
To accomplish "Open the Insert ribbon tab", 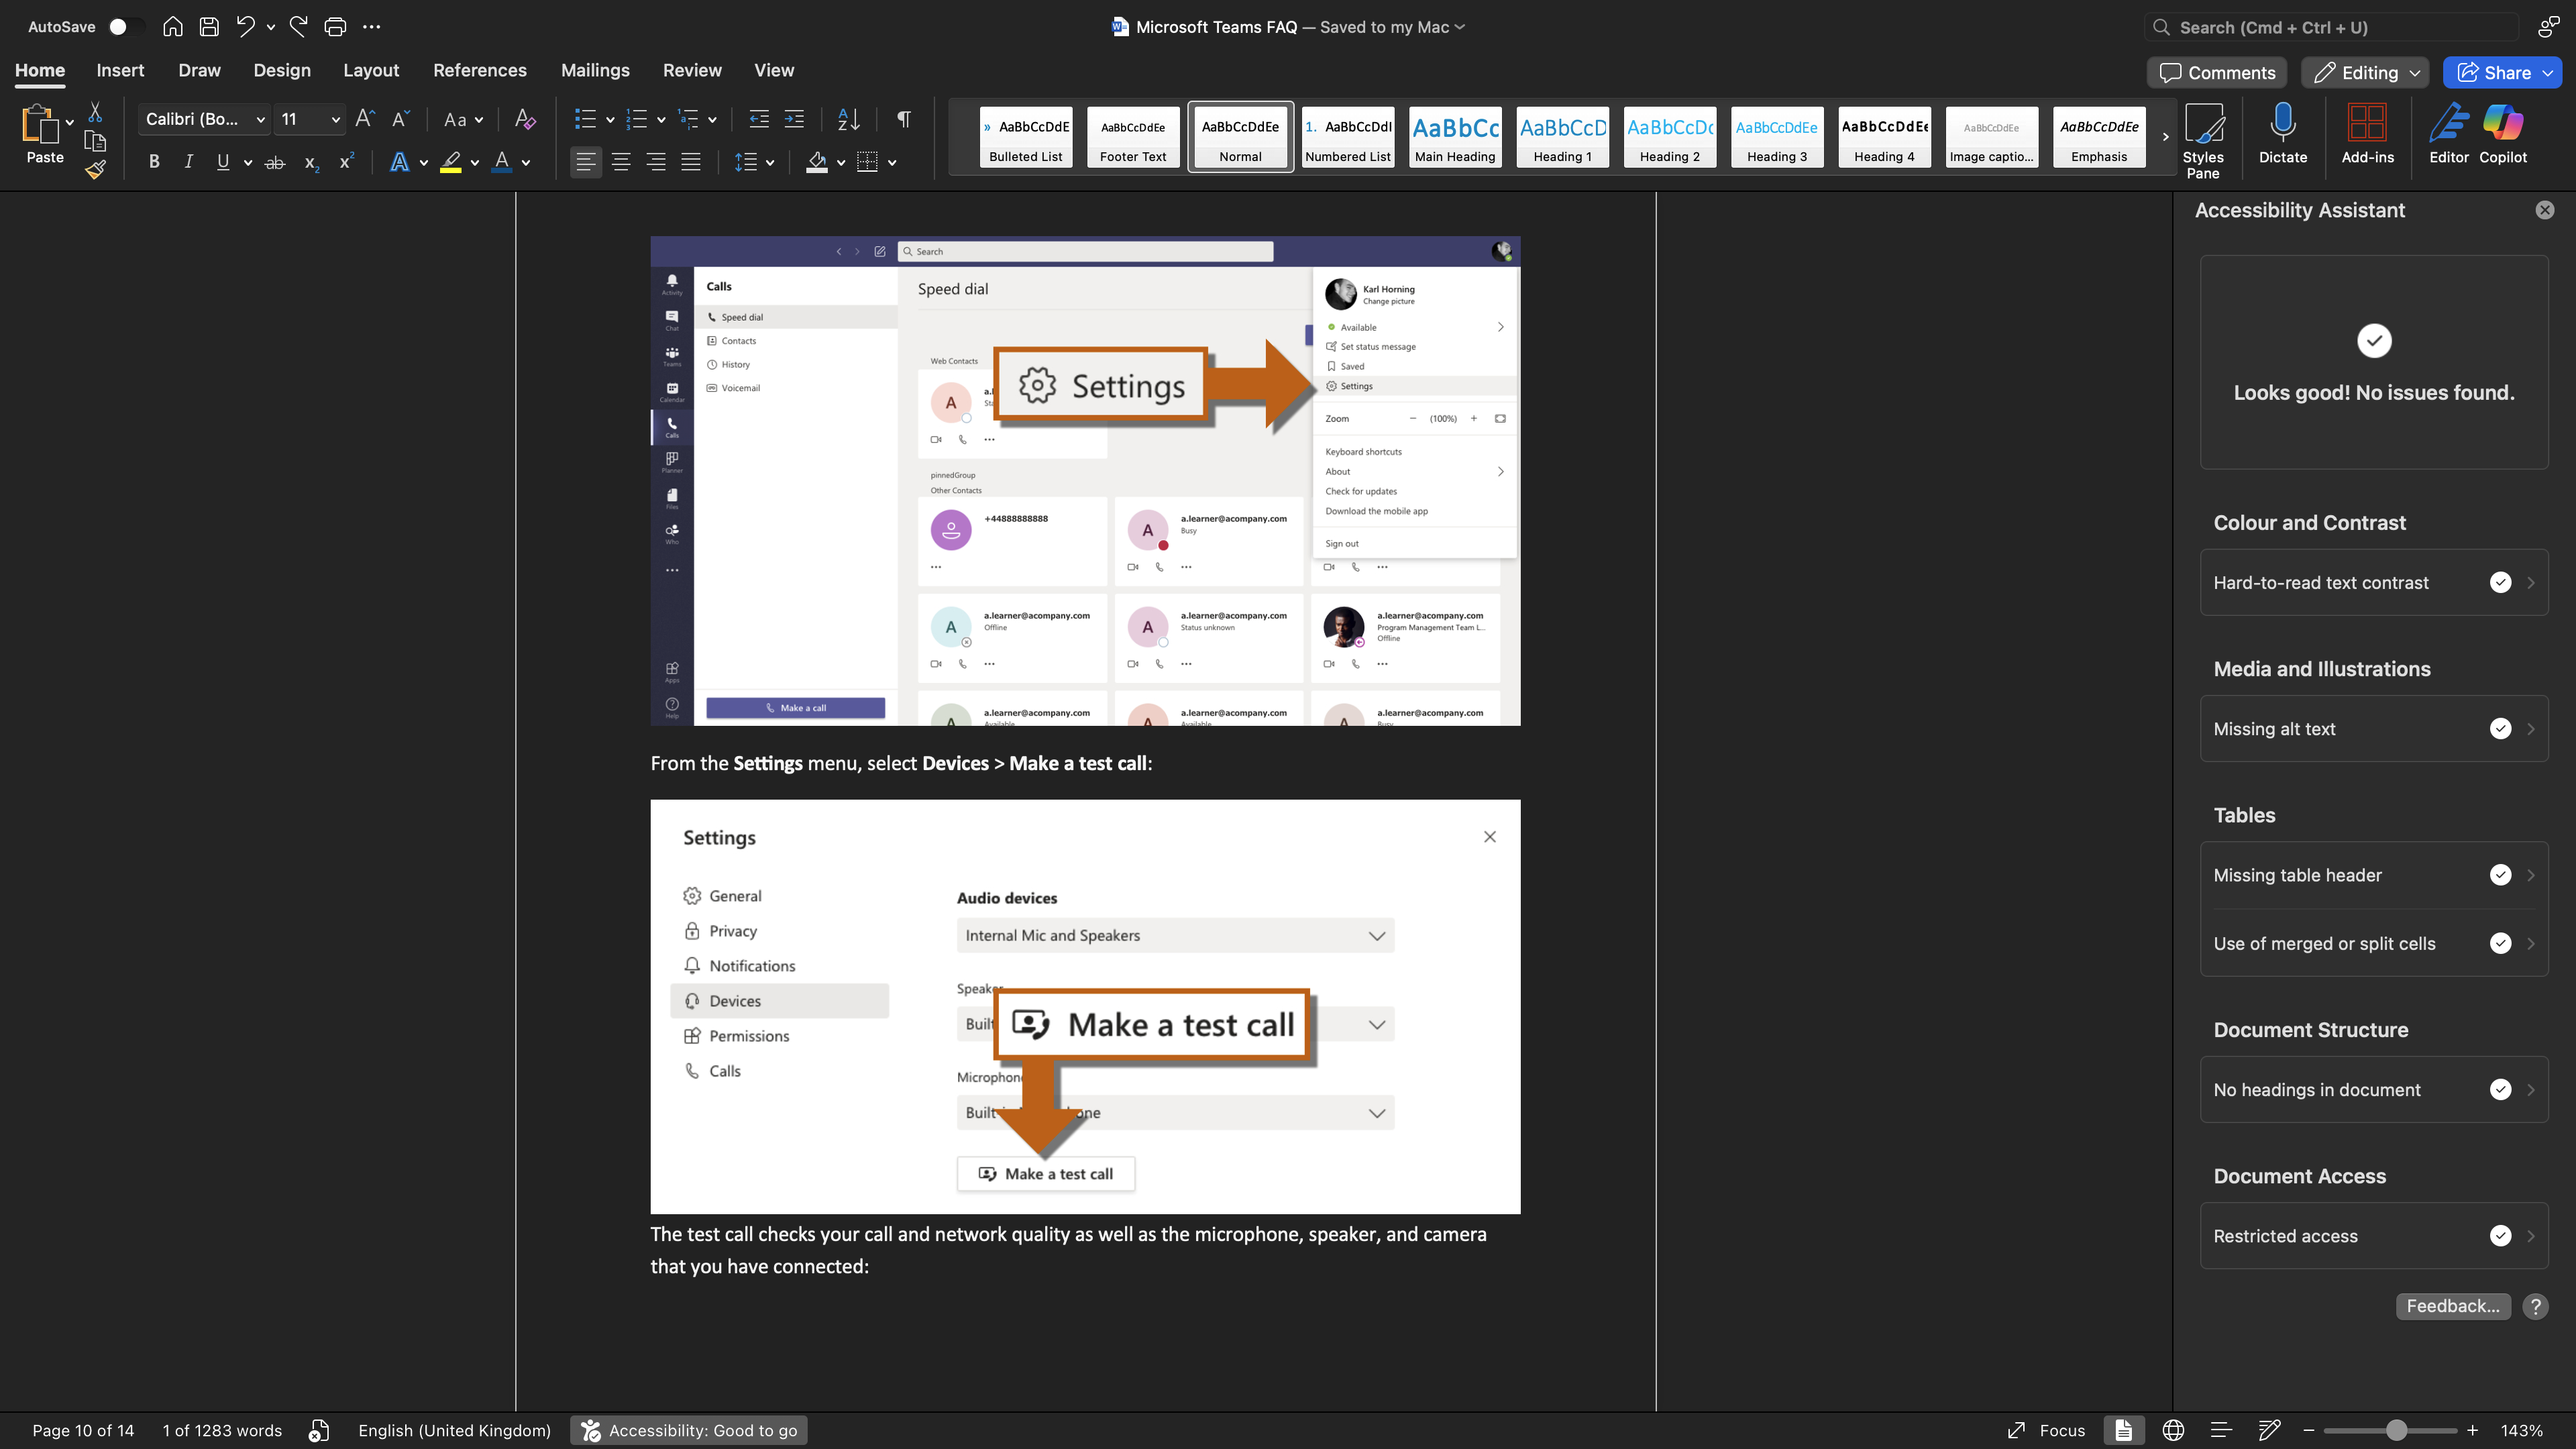I will [x=120, y=70].
